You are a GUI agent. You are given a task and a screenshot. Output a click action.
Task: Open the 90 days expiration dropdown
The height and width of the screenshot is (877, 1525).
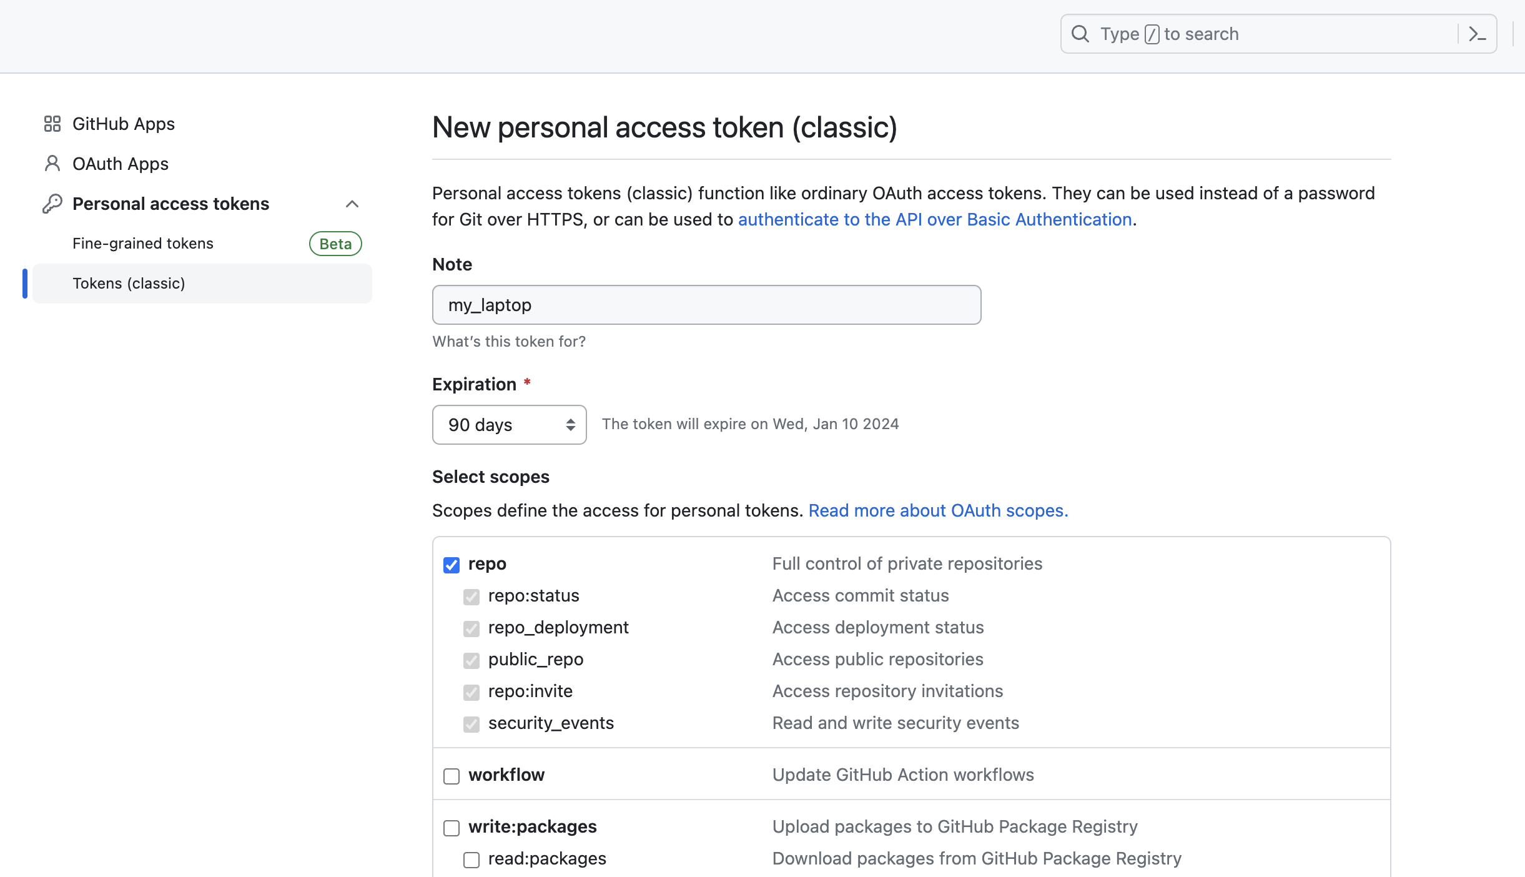[x=509, y=425]
